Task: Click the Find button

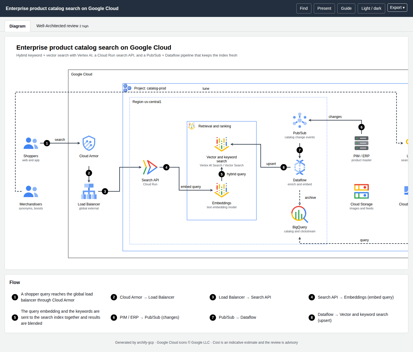Action: pos(304,8)
